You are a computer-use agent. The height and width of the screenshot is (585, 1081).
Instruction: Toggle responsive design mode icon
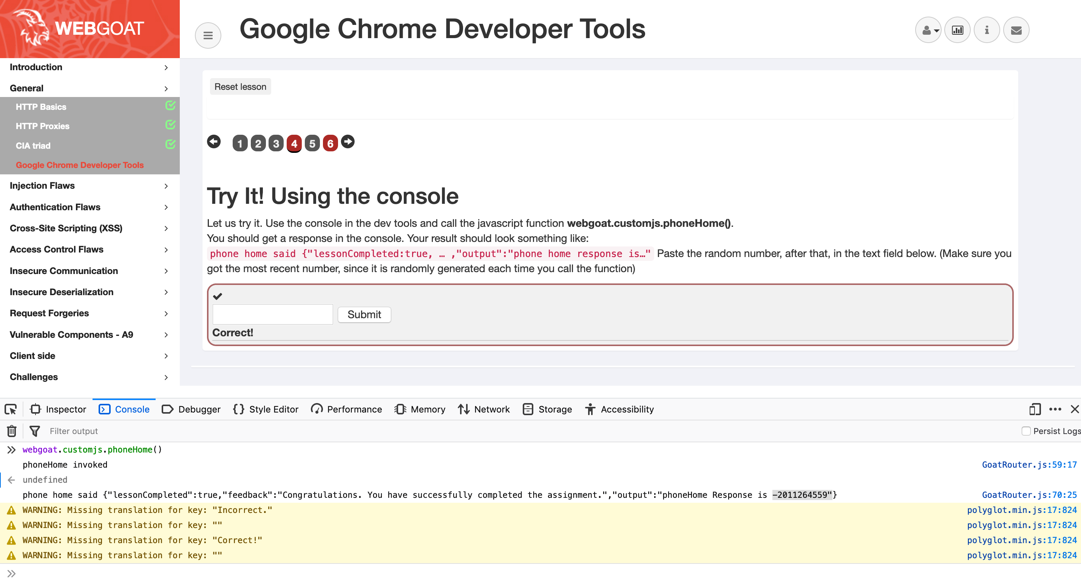(x=1035, y=409)
